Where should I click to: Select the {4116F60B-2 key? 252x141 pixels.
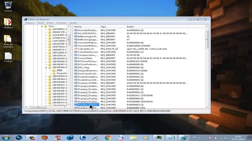[x=59, y=44]
